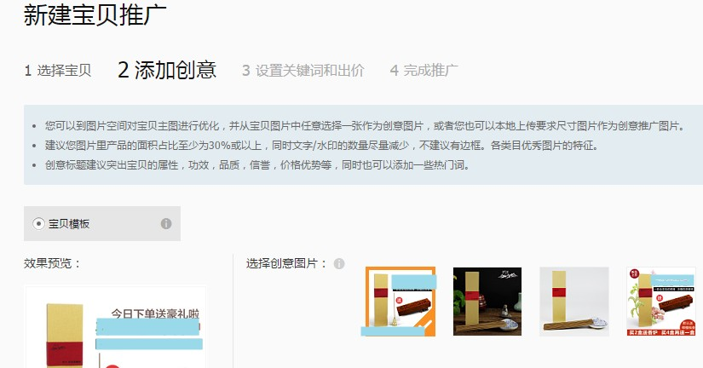Click the tip about 创意标题 suggestions
703x368 pixels.
[x=257, y=165]
